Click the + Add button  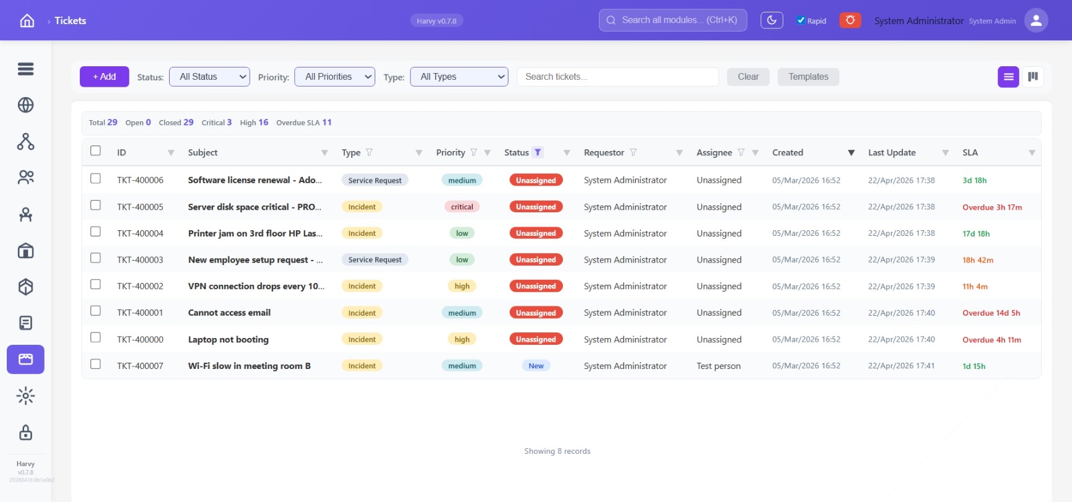pos(104,77)
